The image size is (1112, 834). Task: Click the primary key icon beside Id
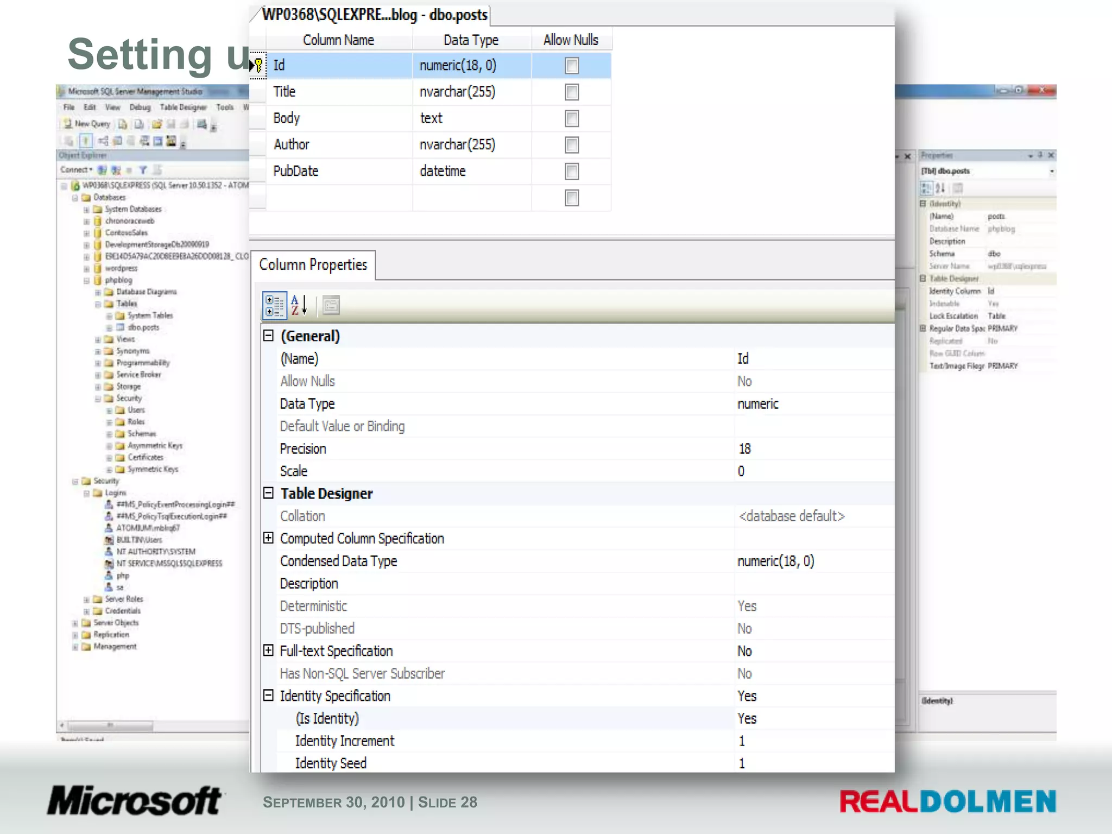pos(259,66)
